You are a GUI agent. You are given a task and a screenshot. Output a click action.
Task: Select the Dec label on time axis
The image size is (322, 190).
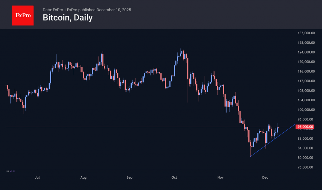(x=265, y=178)
